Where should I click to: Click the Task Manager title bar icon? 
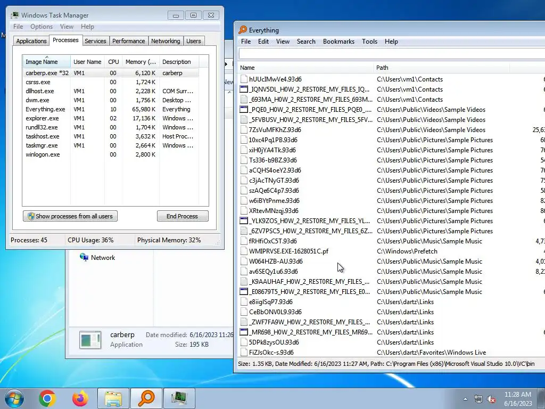coord(14,15)
